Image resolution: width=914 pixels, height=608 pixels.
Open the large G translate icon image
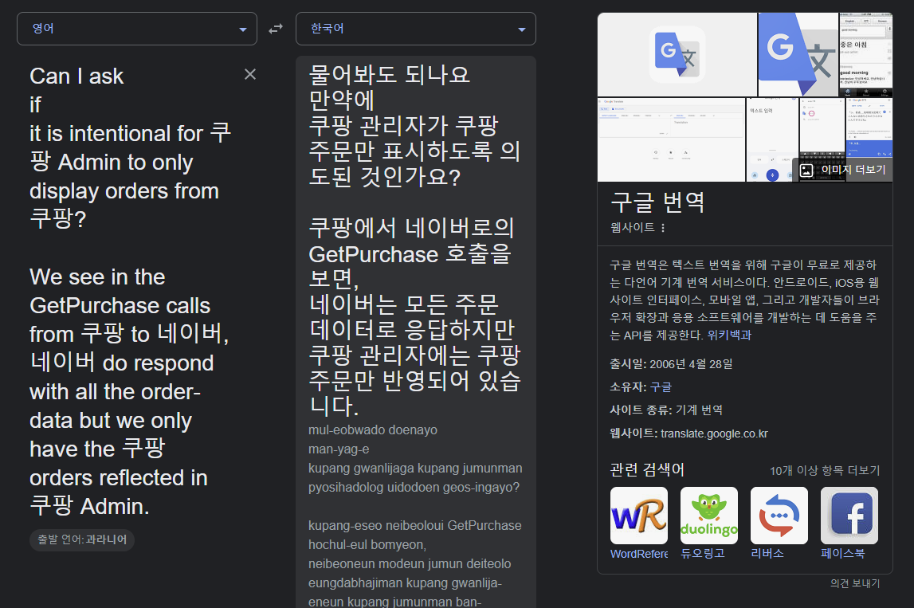coord(798,55)
